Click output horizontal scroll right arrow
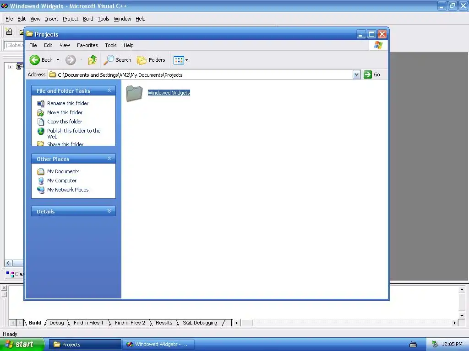 tap(455, 323)
